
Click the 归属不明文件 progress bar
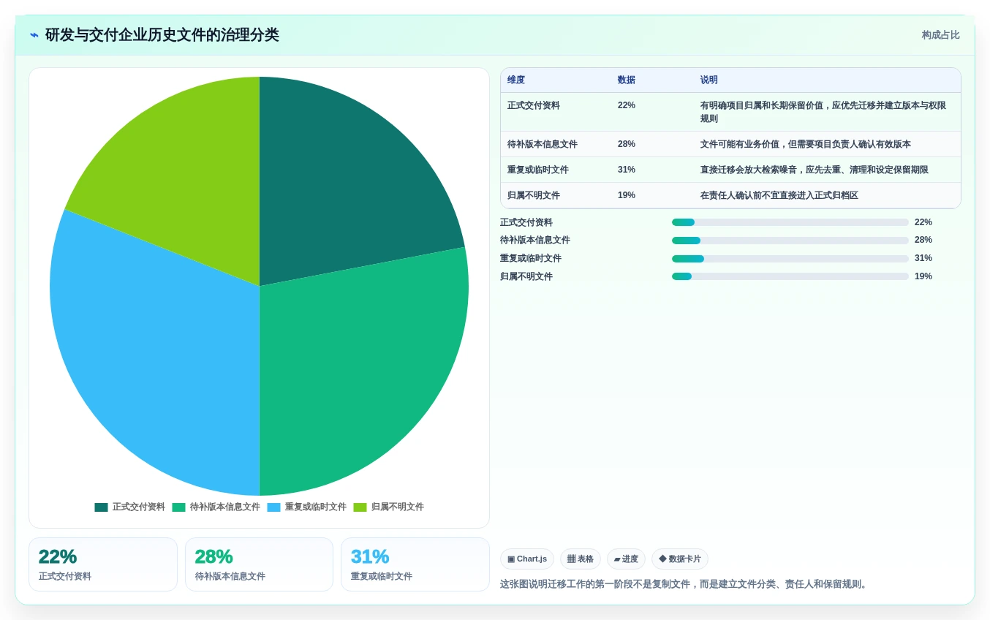point(790,276)
